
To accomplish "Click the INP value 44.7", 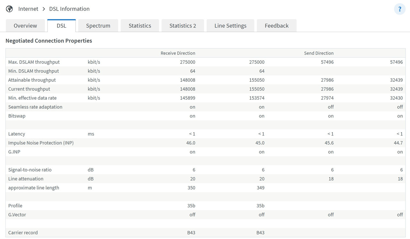I will click(398, 143).
